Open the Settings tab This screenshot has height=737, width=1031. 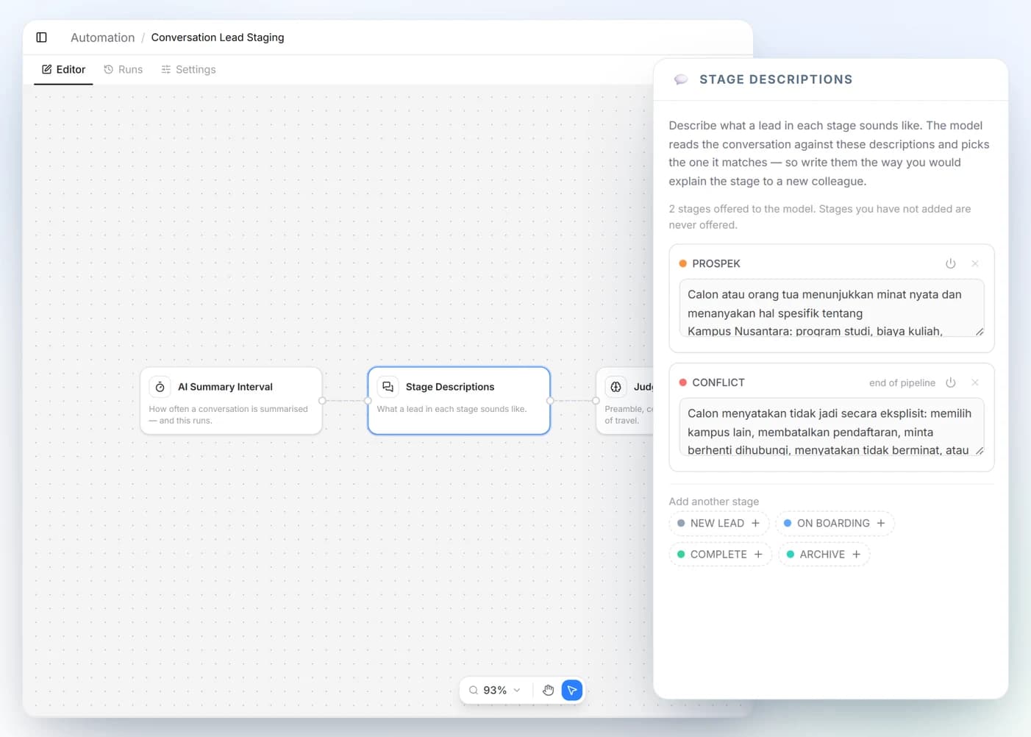[188, 69]
